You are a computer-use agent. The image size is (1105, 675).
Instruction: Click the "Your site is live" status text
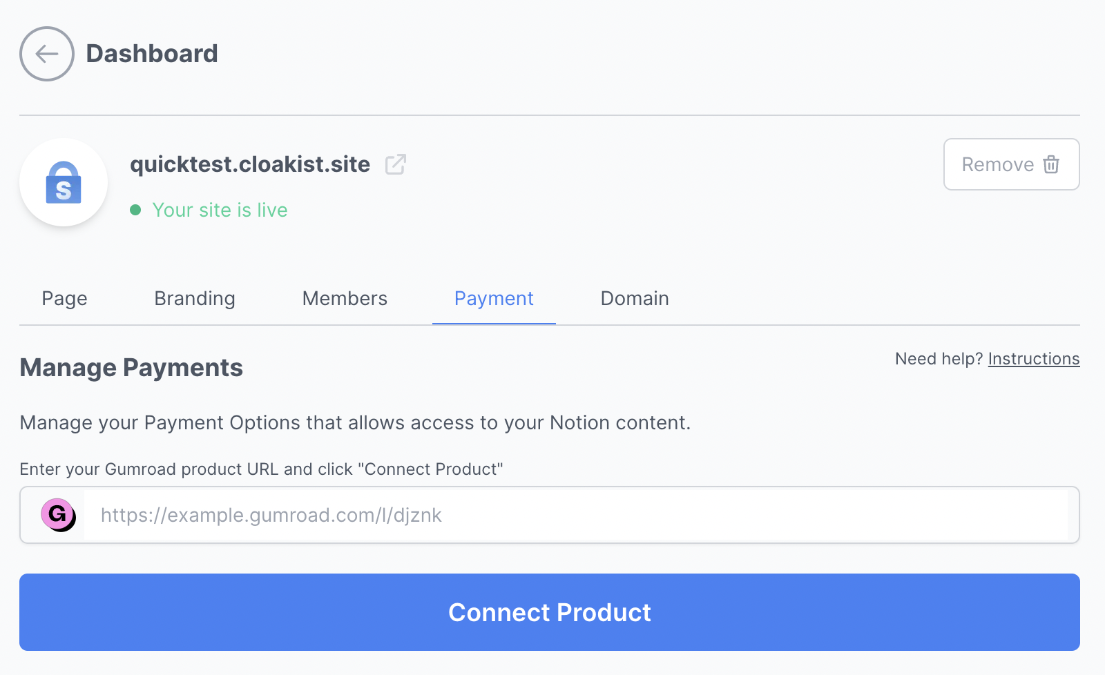(x=220, y=210)
